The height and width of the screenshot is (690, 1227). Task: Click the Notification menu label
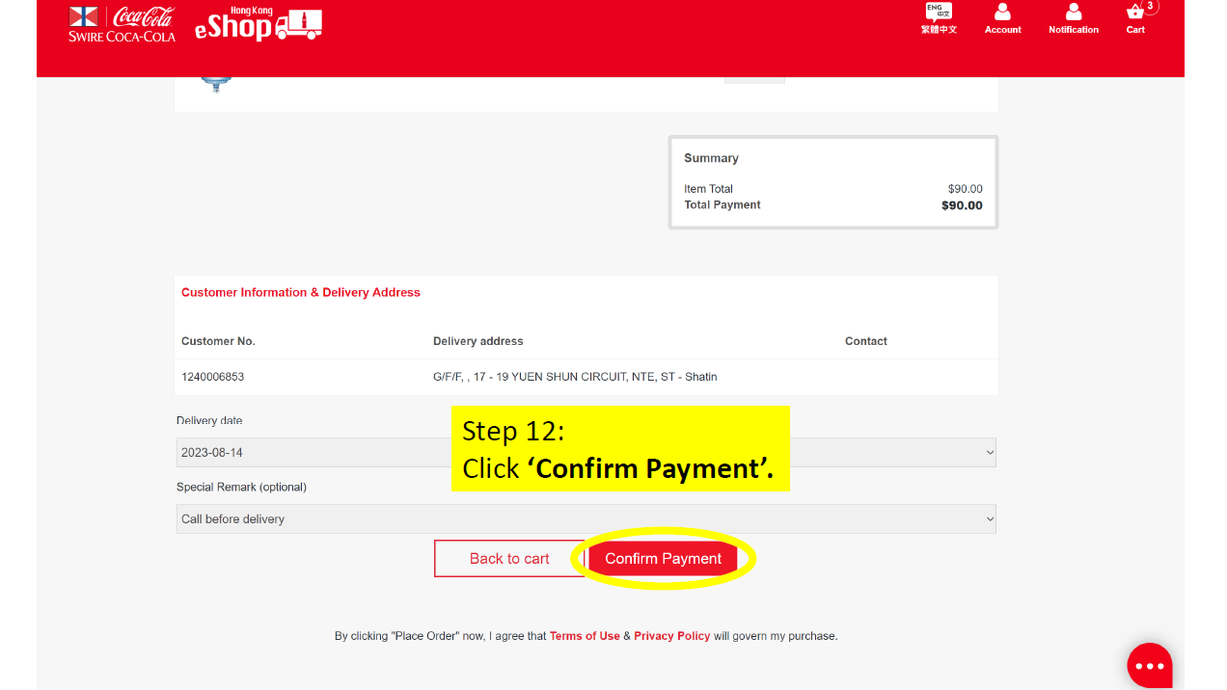click(x=1074, y=30)
